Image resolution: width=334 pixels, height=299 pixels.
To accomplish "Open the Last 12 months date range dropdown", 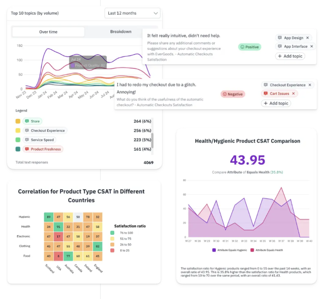I will 132,13.
